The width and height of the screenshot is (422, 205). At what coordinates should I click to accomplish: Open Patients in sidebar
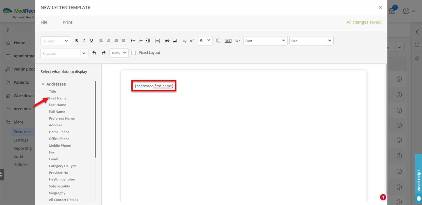click(x=21, y=82)
